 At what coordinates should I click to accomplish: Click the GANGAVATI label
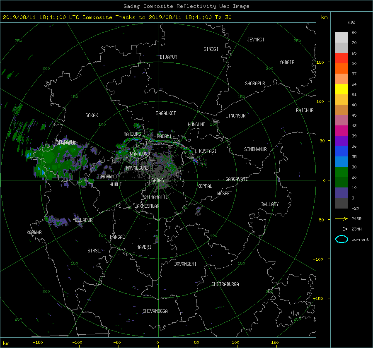click(237, 179)
